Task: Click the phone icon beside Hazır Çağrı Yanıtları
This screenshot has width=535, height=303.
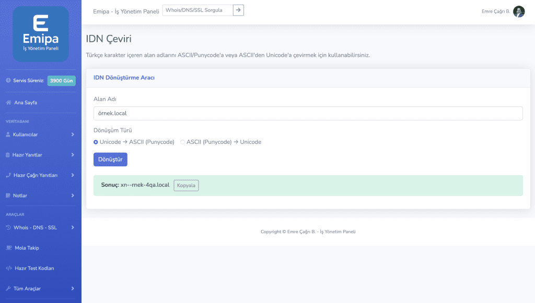Action: [x=8, y=175]
